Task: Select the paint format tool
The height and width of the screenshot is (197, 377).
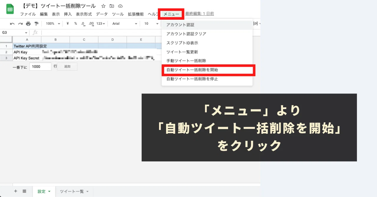Action: click(x=36, y=24)
